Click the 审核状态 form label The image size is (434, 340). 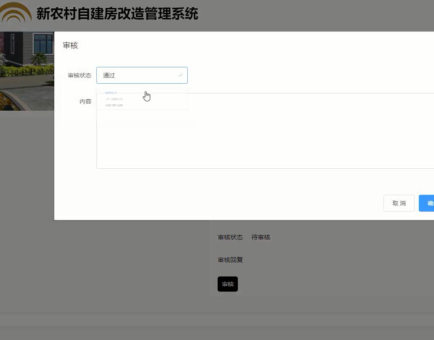pos(80,75)
